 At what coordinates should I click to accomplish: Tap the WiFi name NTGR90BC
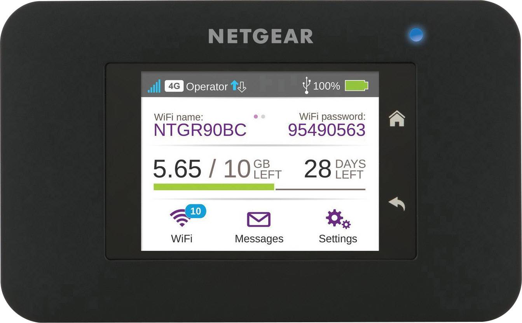200,130
